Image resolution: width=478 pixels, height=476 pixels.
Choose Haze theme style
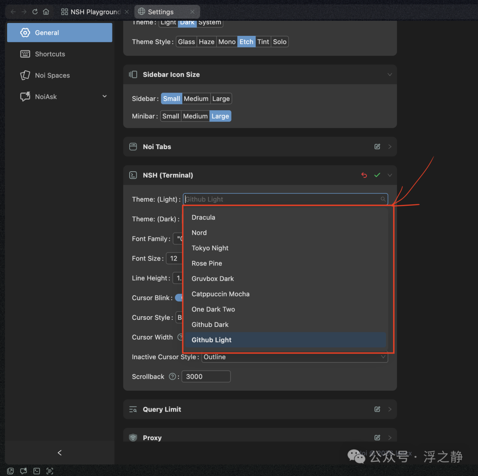pyautogui.click(x=207, y=42)
